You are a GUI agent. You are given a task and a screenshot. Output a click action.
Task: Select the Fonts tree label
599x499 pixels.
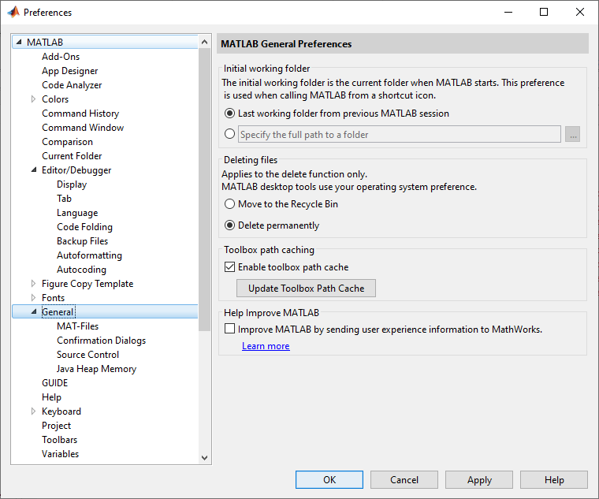(53, 298)
